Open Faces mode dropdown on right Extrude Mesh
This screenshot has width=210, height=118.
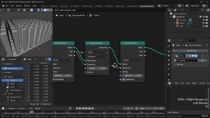click(133, 60)
